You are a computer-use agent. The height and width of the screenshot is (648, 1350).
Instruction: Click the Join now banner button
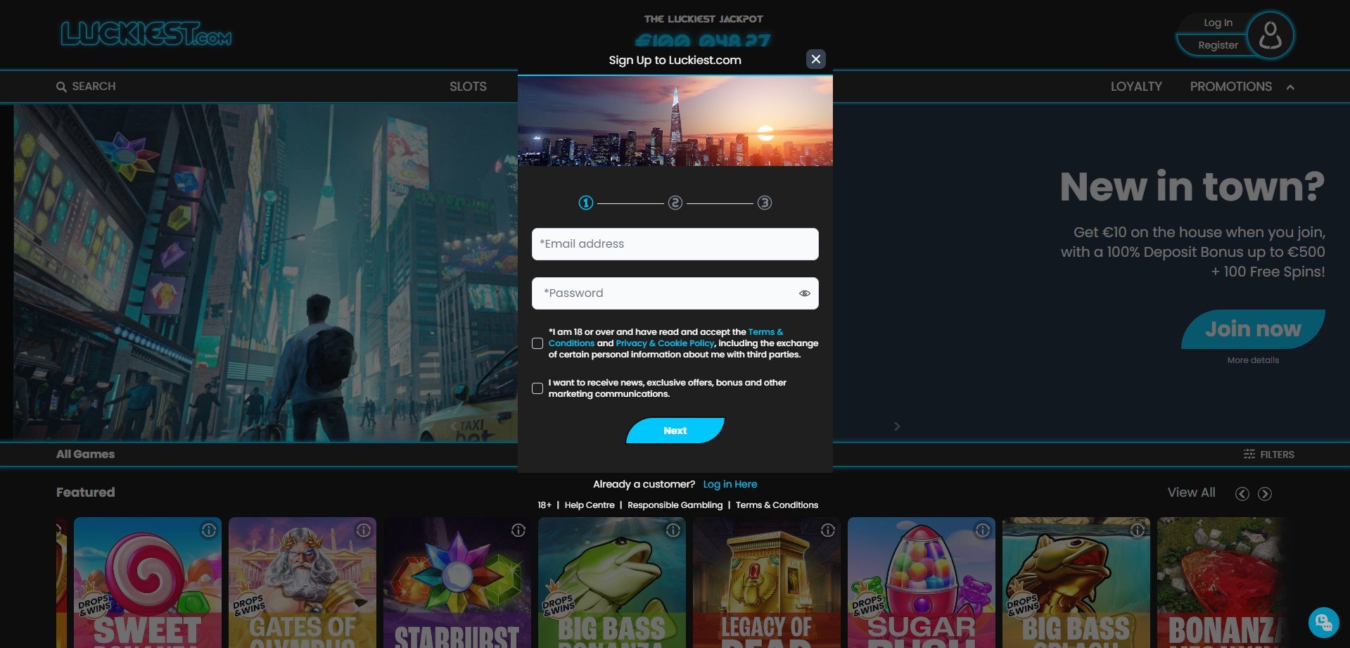click(1253, 329)
